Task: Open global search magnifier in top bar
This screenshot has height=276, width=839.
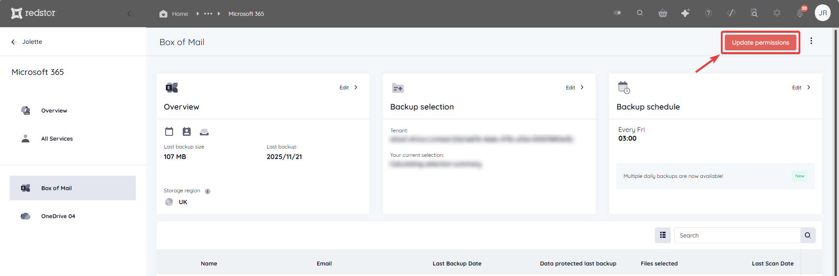Action: coord(640,13)
